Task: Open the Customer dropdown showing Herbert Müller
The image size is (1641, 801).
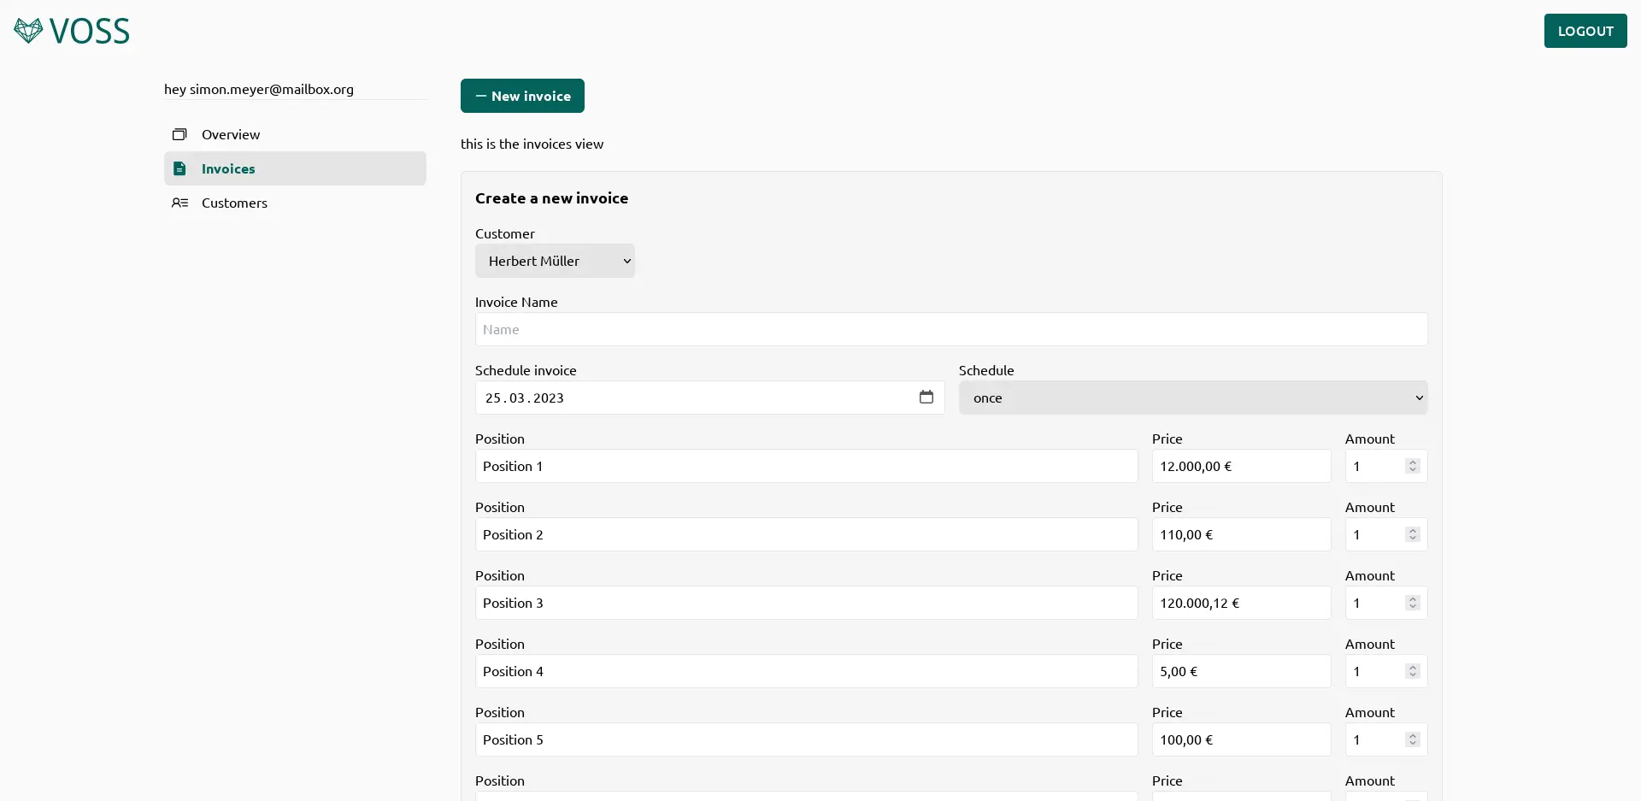Action: (x=555, y=261)
